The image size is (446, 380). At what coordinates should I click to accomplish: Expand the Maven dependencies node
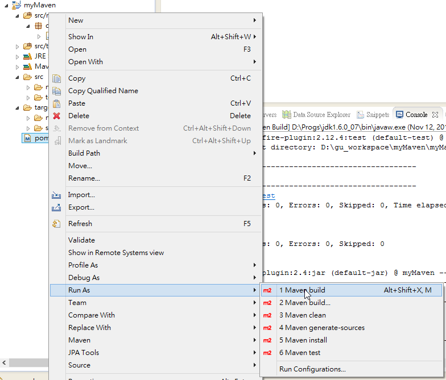pyautogui.click(x=17, y=67)
